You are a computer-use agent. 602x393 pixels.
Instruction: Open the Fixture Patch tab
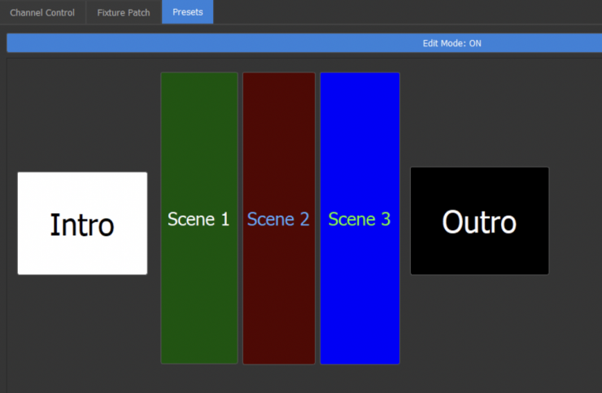click(123, 13)
